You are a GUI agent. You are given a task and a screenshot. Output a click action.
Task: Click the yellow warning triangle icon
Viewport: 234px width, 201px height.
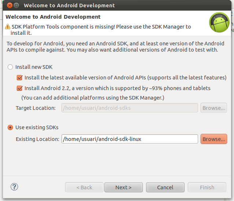(8, 27)
